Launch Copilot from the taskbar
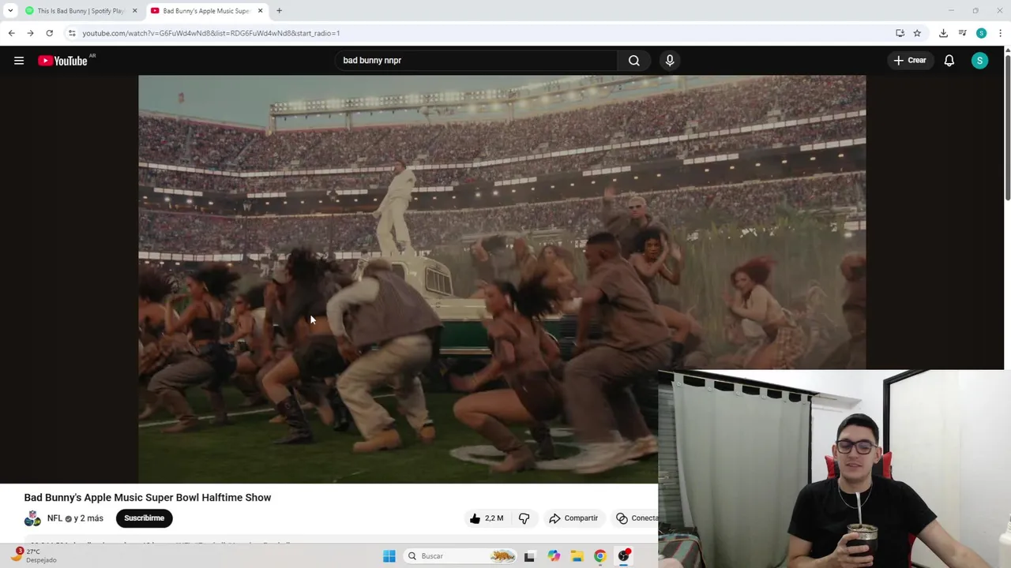1011x568 pixels. pos(554,556)
